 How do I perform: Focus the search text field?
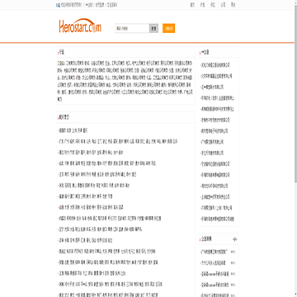(x=132, y=28)
